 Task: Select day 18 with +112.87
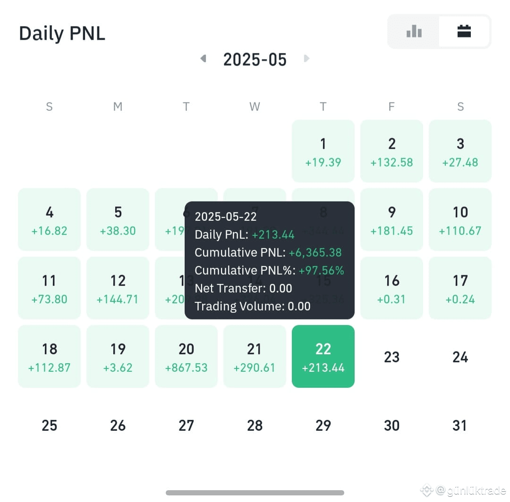click(x=49, y=356)
